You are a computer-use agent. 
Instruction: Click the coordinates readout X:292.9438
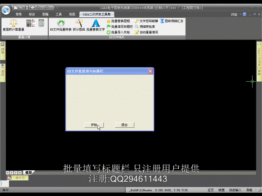pos(172,190)
